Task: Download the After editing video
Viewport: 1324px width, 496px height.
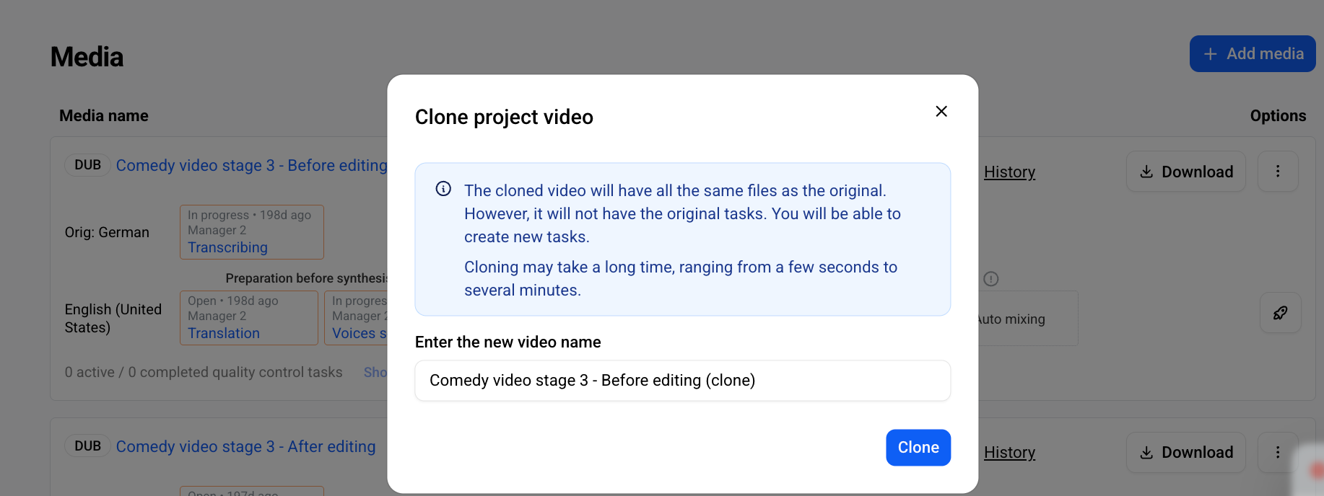Action: (1186, 452)
